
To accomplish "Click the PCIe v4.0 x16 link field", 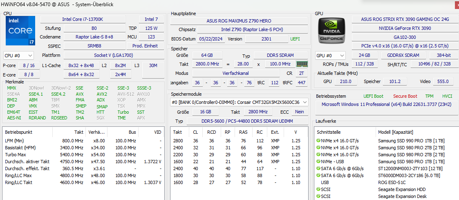I will pyautogui.click(x=405, y=46).
